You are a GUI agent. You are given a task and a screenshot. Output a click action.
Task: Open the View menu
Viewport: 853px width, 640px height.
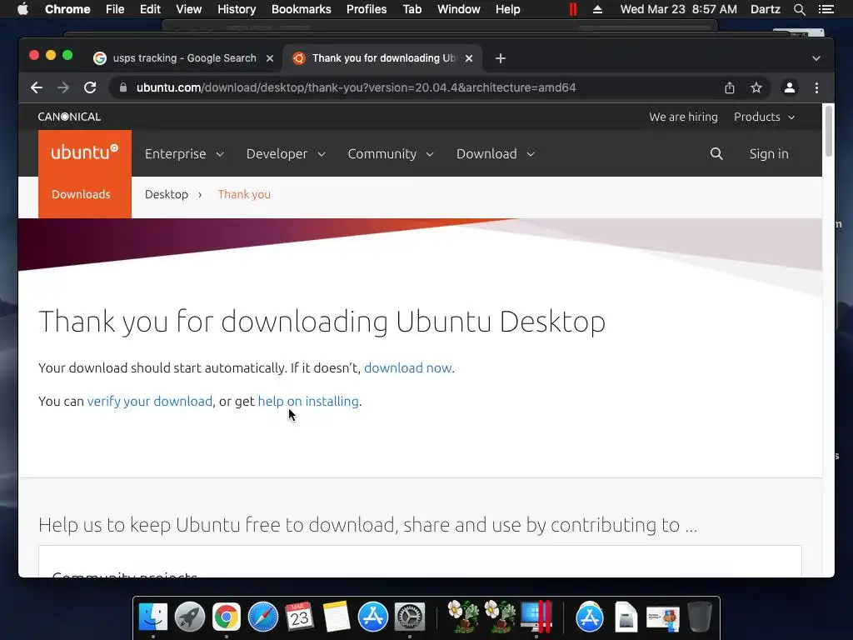click(189, 9)
